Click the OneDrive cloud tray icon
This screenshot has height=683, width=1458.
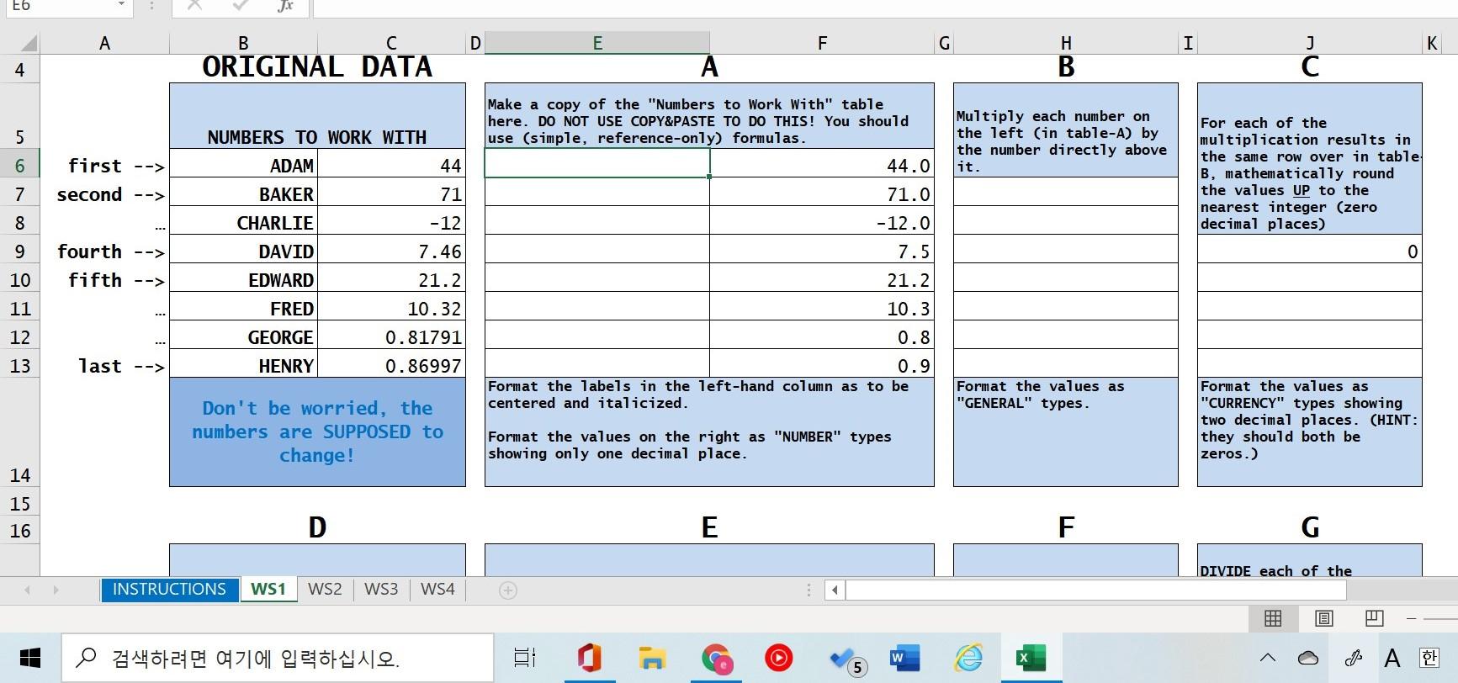pos(1308,658)
